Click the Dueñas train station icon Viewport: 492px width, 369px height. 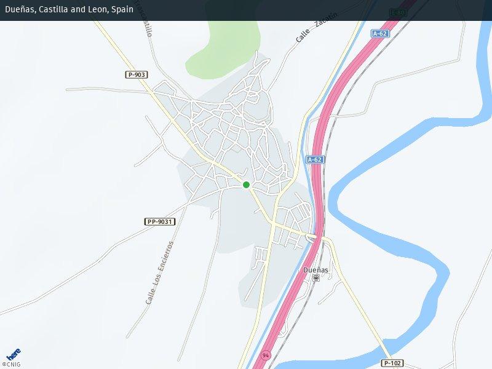(x=316, y=278)
